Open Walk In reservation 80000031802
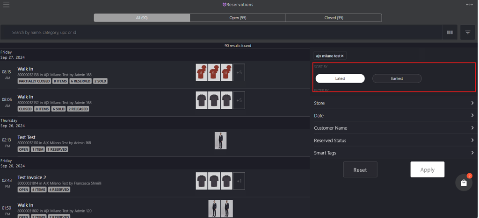 pyautogui.click(x=155, y=208)
